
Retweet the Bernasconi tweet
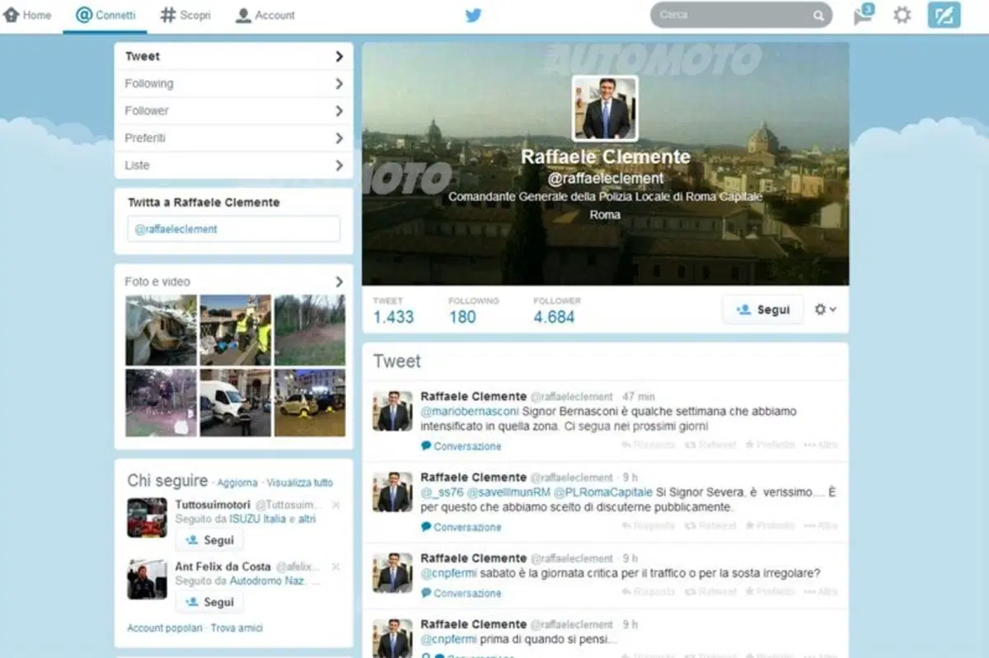(x=710, y=445)
